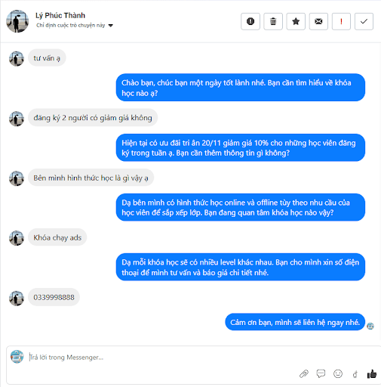Screen dimensions: 381x387
Task: Click Lý Phúc Thành's large header avatar
Action: point(17,21)
